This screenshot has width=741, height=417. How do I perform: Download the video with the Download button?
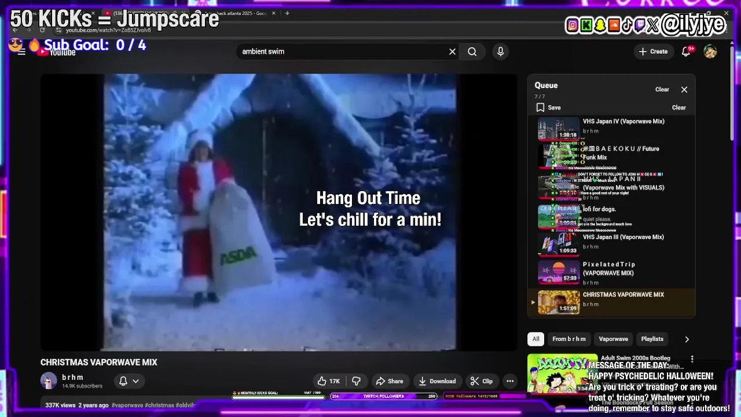[437, 381]
